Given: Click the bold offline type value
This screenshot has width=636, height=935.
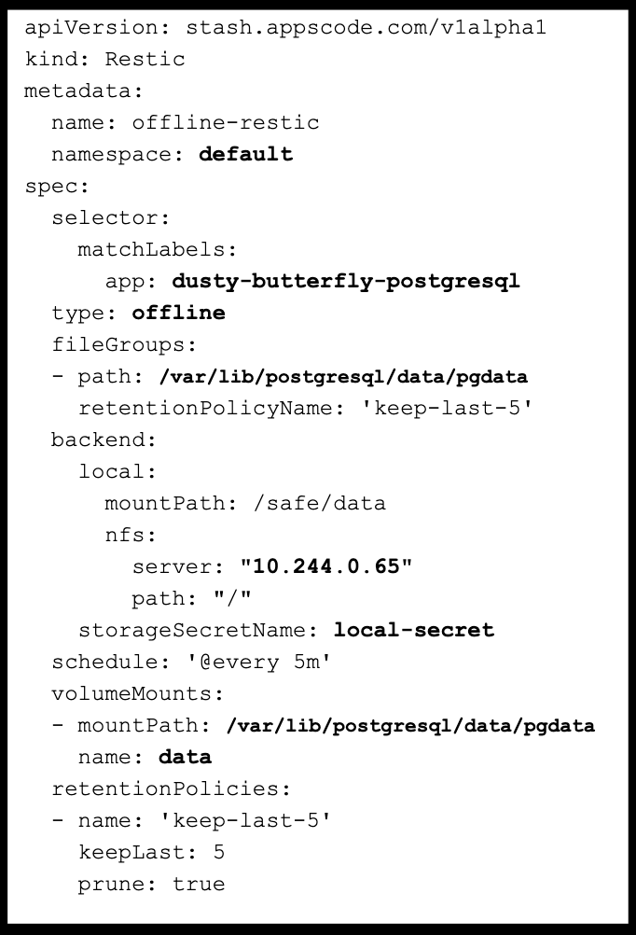Looking at the screenshot, I should click(178, 313).
